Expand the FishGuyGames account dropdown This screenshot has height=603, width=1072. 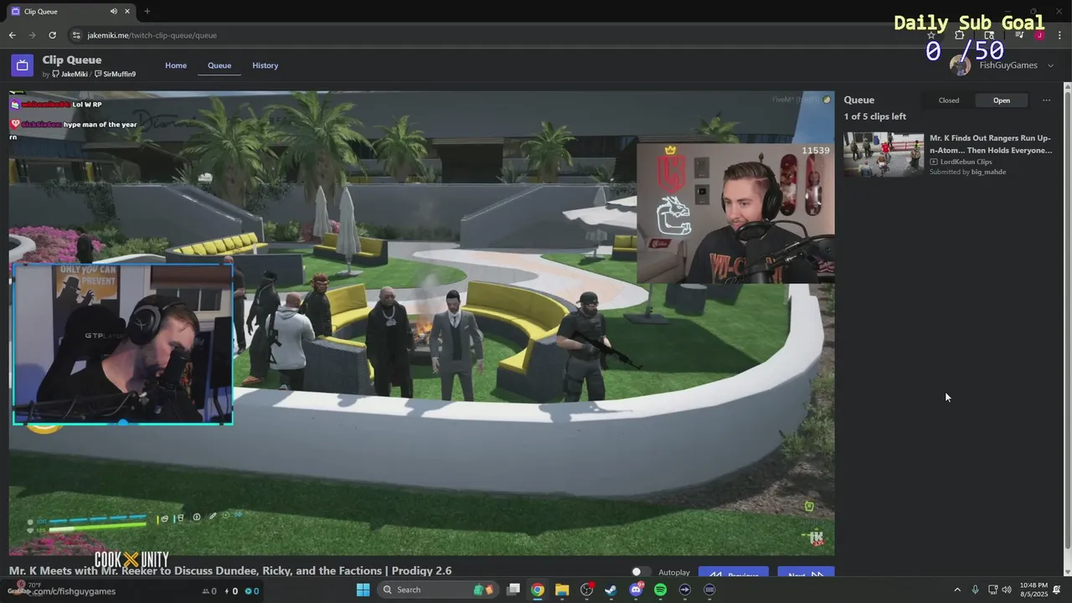click(1051, 65)
